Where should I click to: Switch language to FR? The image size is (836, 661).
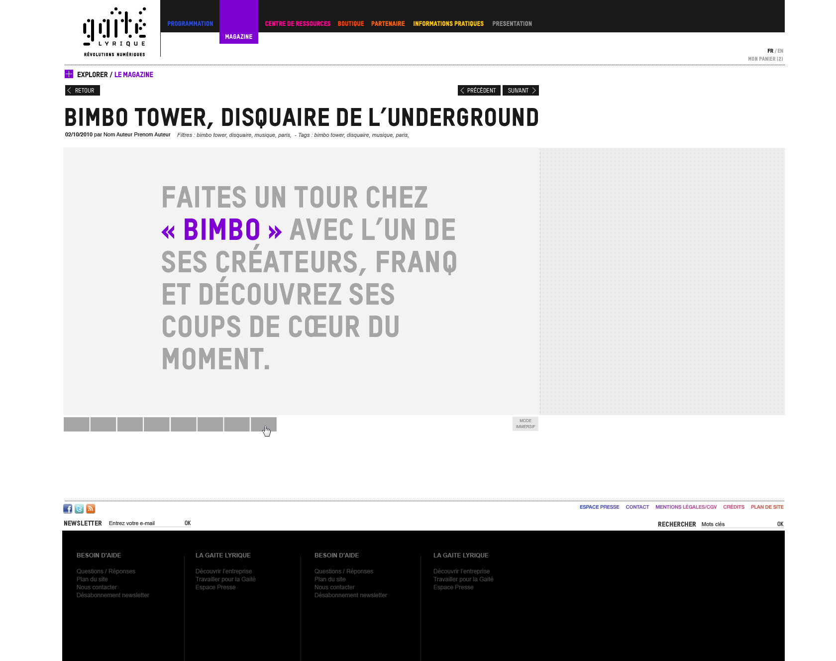770,51
